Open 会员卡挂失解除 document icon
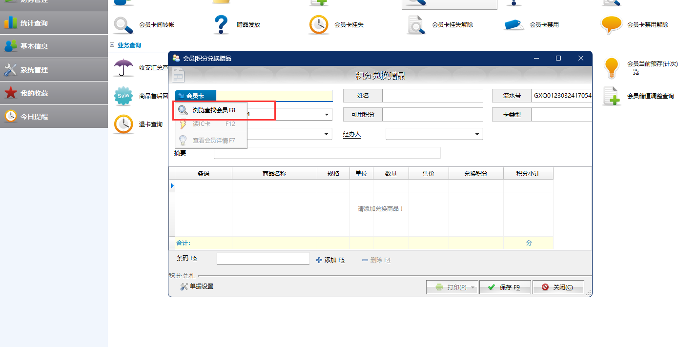 pyautogui.click(x=416, y=25)
